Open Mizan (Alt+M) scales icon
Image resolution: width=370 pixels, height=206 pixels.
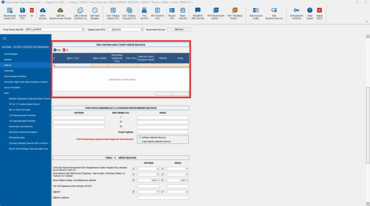[x=182, y=10]
